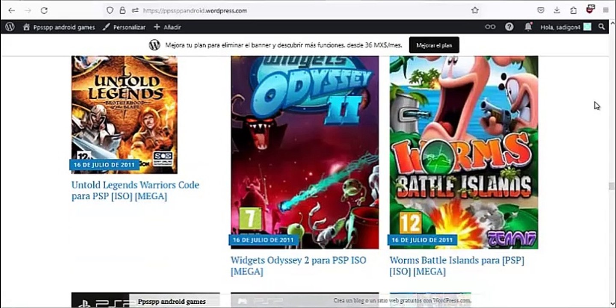Image resolution: width=616 pixels, height=308 pixels.
Task: Open the extensions puzzle icon
Action: pos(573,10)
